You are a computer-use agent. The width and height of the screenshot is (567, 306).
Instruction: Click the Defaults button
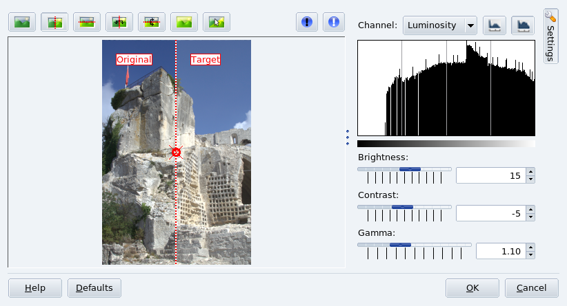click(94, 287)
